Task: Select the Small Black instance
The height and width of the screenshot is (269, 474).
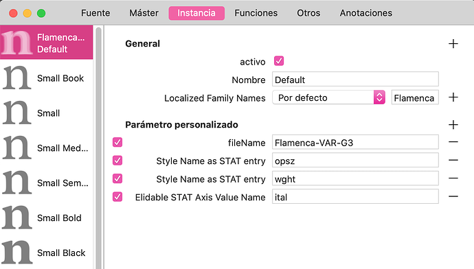Action: click(46, 253)
